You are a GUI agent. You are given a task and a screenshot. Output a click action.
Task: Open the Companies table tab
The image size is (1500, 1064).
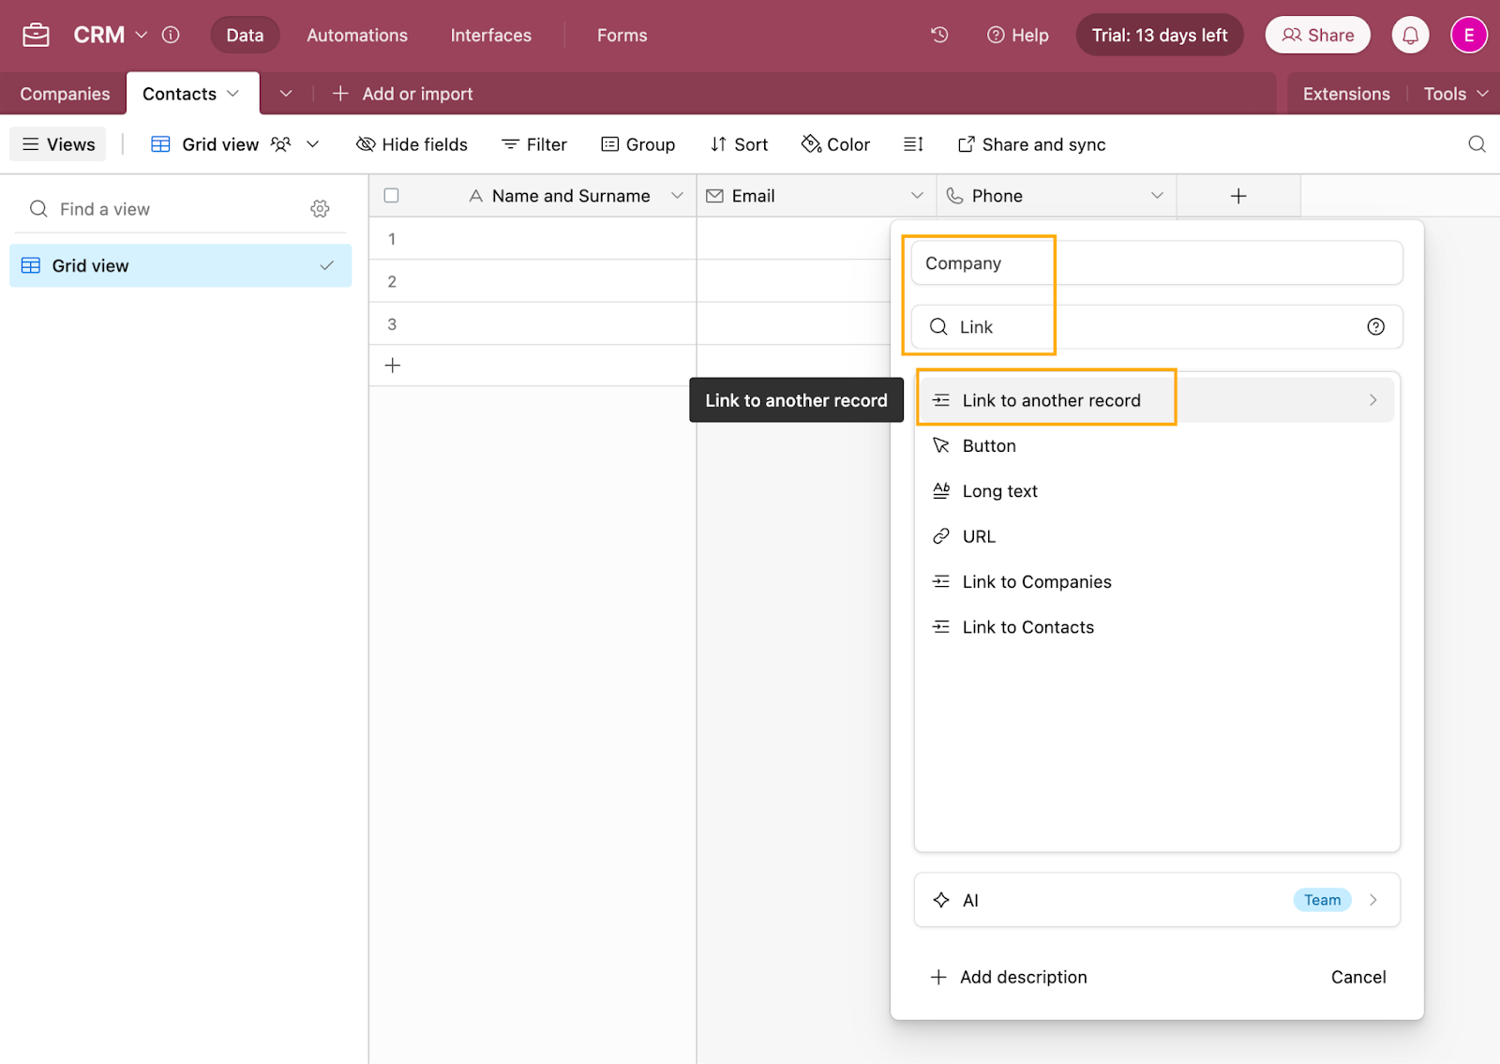pyautogui.click(x=65, y=94)
